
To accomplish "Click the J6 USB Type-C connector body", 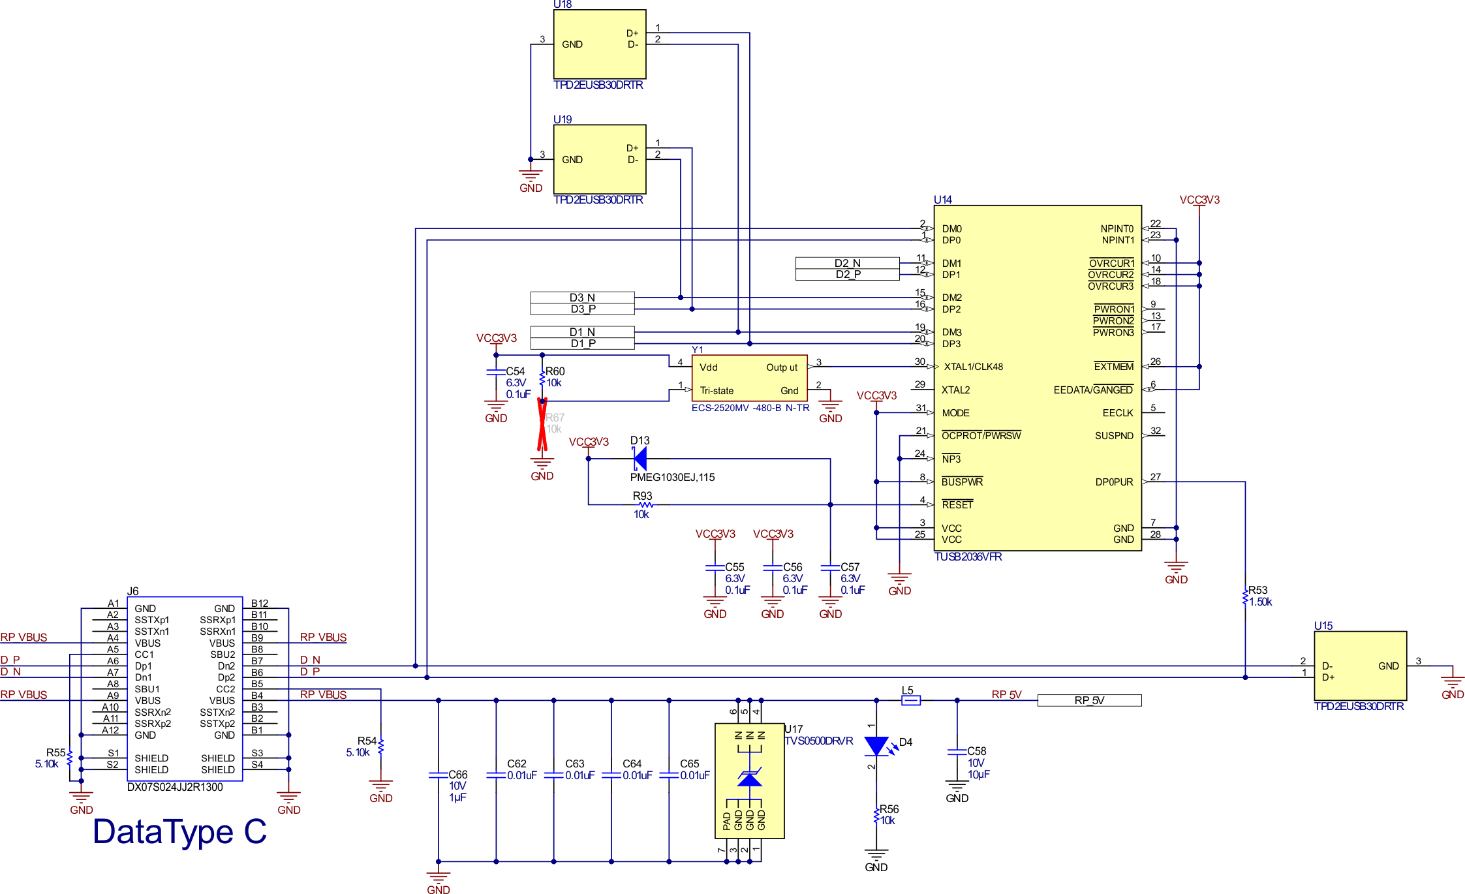I will 185,688.
